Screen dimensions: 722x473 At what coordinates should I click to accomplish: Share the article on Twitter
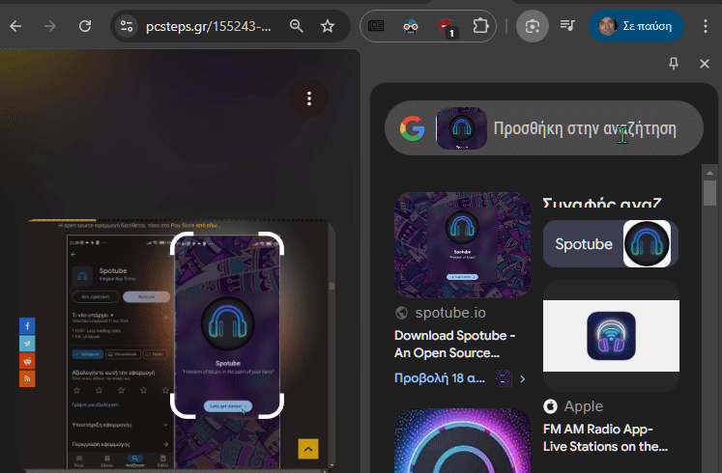(27, 344)
